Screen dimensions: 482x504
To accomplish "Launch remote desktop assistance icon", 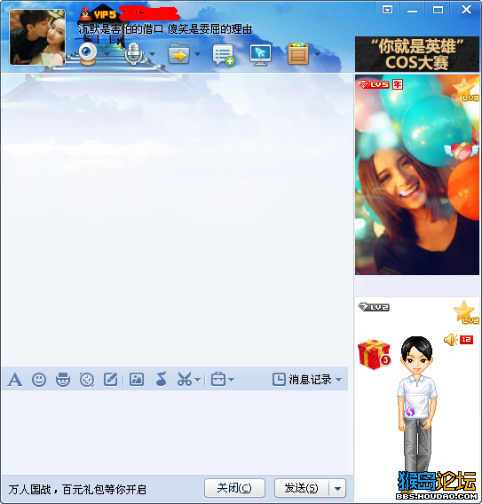I will click(260, 55).
